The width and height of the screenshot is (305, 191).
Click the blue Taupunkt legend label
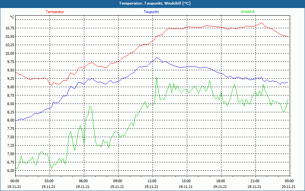[151, 12]
